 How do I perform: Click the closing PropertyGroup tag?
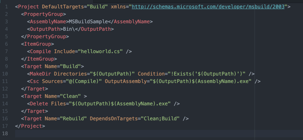(x=45, y=36)
